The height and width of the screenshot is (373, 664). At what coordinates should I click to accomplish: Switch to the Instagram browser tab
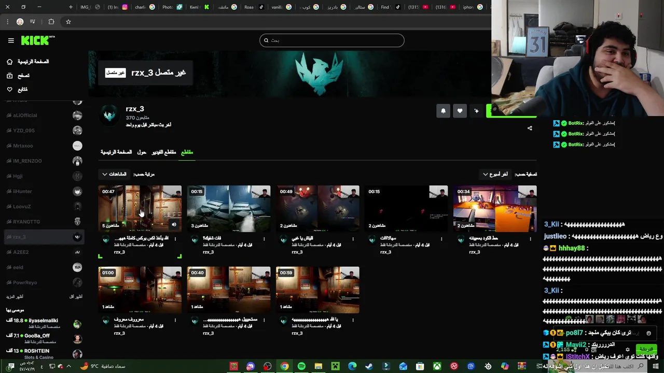click(118, 7)
